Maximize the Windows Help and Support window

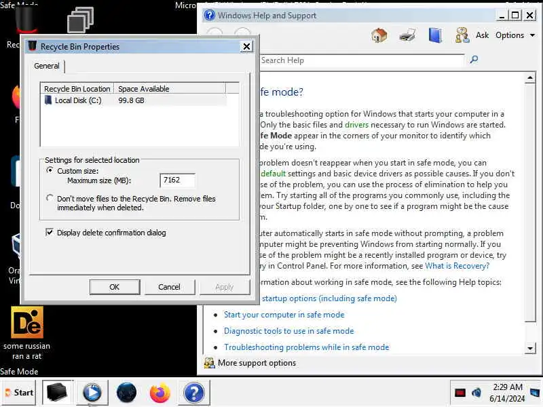point(515,15)
